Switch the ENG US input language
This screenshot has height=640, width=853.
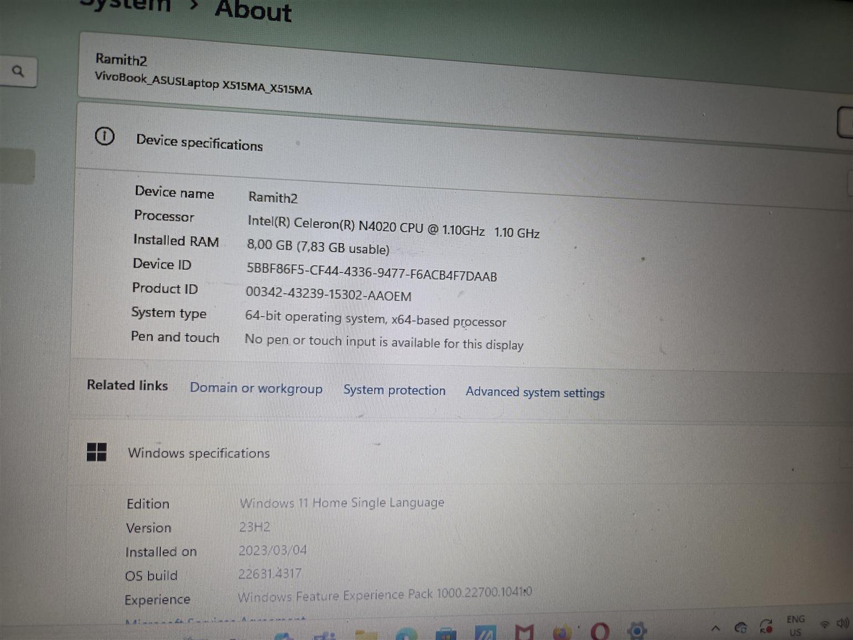pyautogui.click(x=795, y=625)
